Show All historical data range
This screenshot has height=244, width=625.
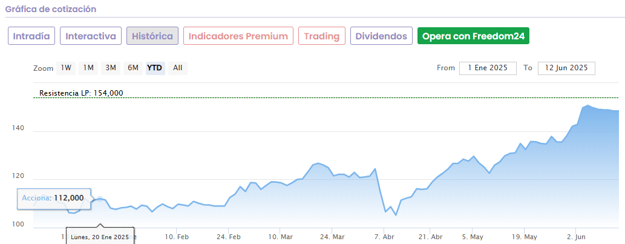click(x=178, y=68)
